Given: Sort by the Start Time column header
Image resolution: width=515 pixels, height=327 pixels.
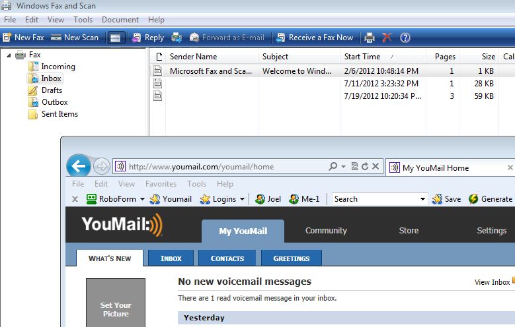Looking at the screenshot, I should pos(383,57).
